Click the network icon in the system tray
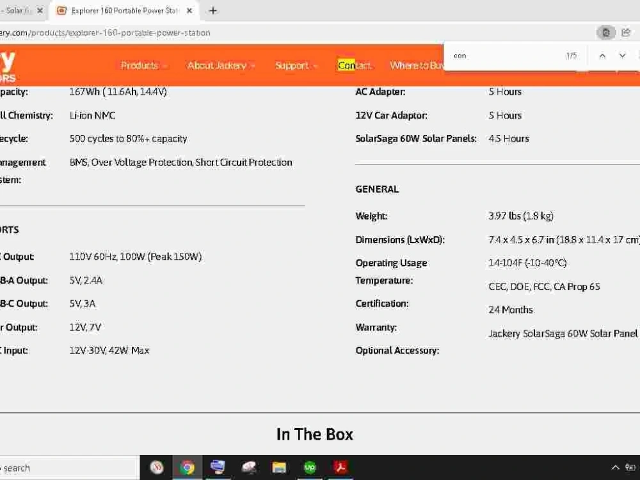The width and height of the screenshot is (640, 480). click(x=630, y=467)
